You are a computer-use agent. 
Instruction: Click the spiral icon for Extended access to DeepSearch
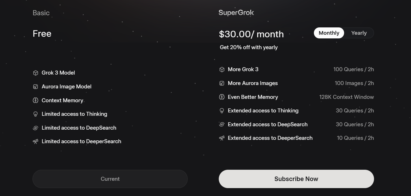click(x=222, y=124)
